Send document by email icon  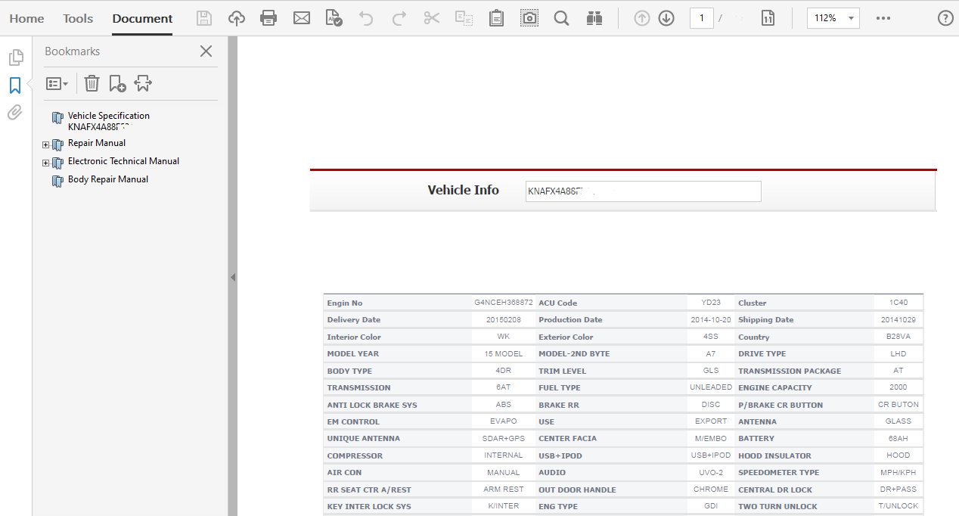[x=302, y=18]
